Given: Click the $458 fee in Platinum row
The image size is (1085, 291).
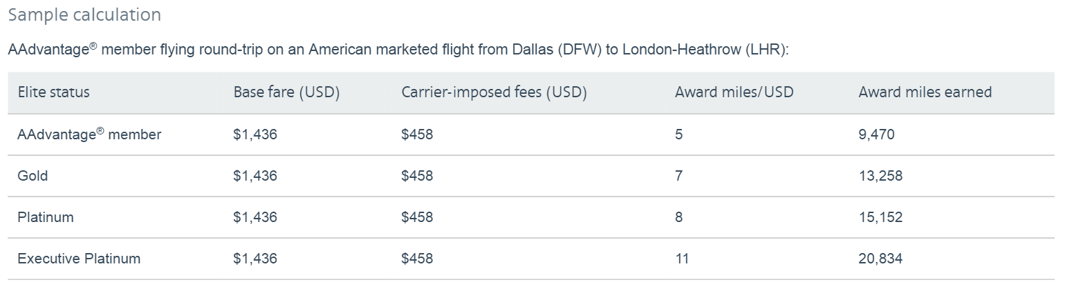Looking at the screenshot, I should [417, 217].
